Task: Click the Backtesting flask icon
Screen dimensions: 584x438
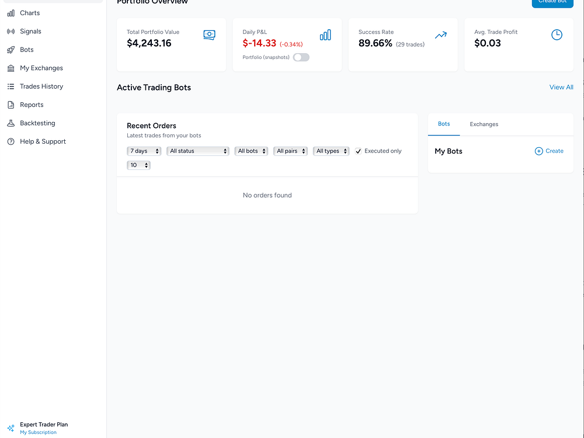Action: (x=11, y=123)
